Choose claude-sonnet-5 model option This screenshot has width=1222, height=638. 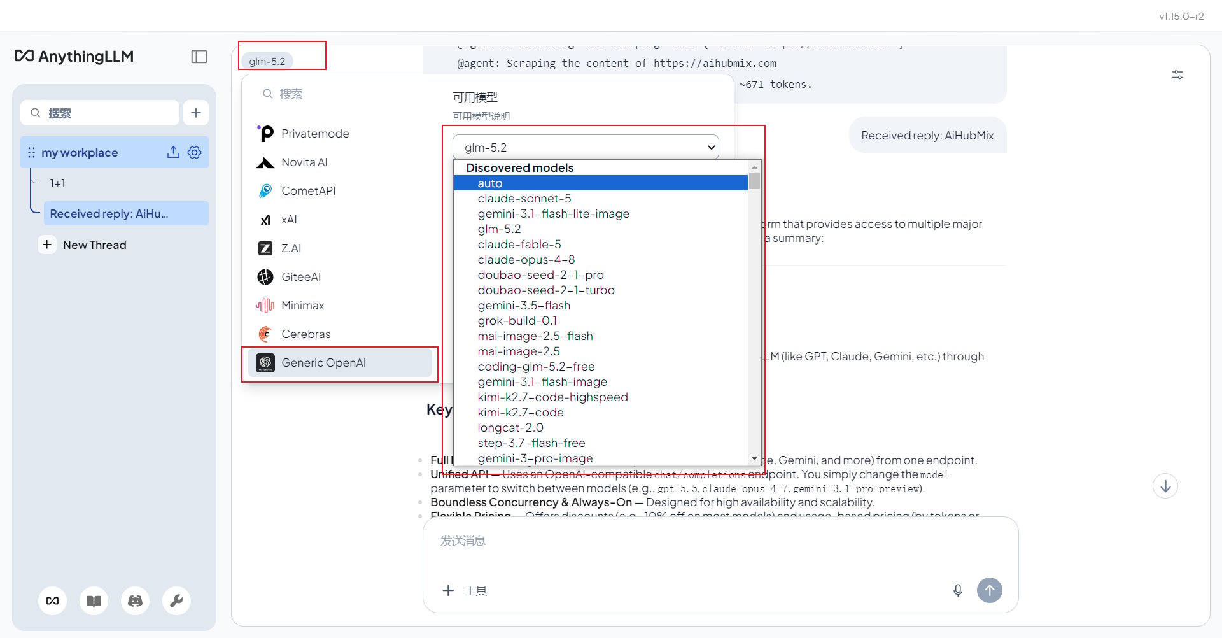pos(601,199)
